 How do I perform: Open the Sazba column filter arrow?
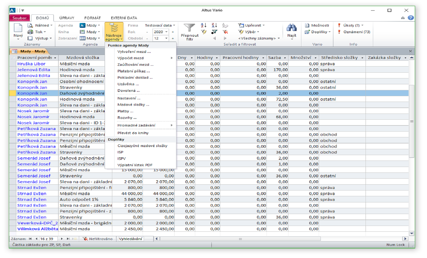(x=285, y=58)
